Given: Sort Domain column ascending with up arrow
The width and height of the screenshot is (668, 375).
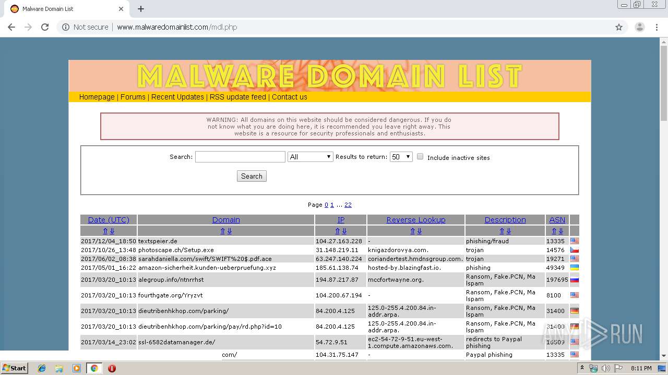Looking at the screenshot, I should coord(223,231).
